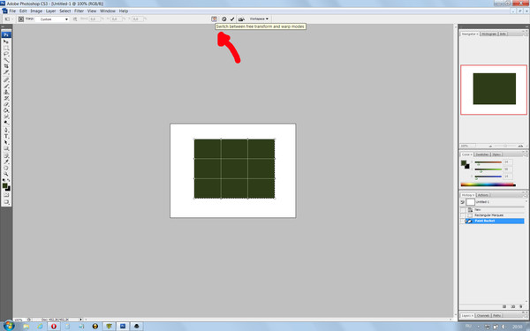Switch to the Swatches tab

481,154
